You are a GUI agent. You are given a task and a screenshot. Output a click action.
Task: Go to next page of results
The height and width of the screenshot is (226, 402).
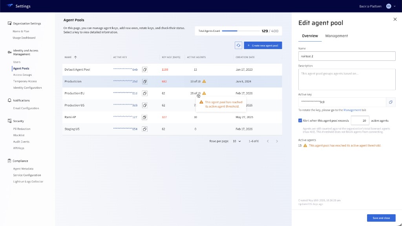[x=277, y=141]
